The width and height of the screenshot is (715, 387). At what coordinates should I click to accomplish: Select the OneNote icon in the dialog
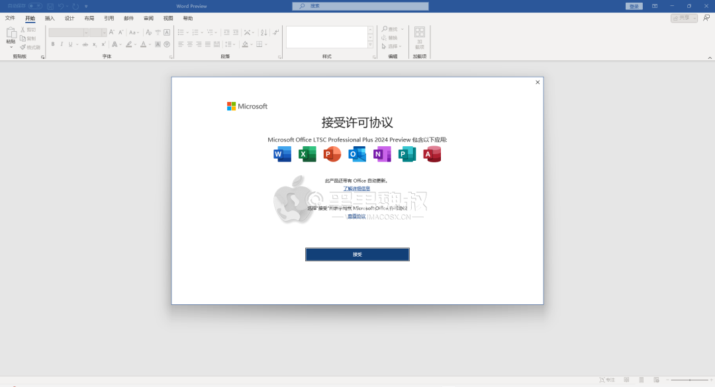click(x=382, y=153)
